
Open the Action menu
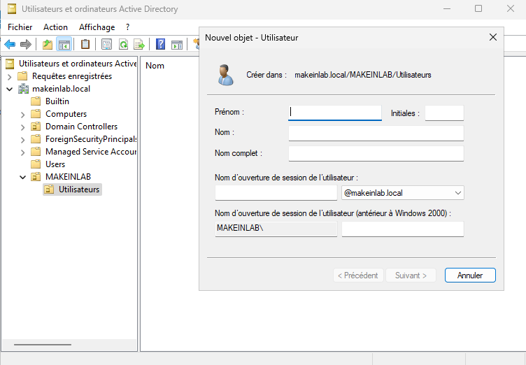coord(55,27)
